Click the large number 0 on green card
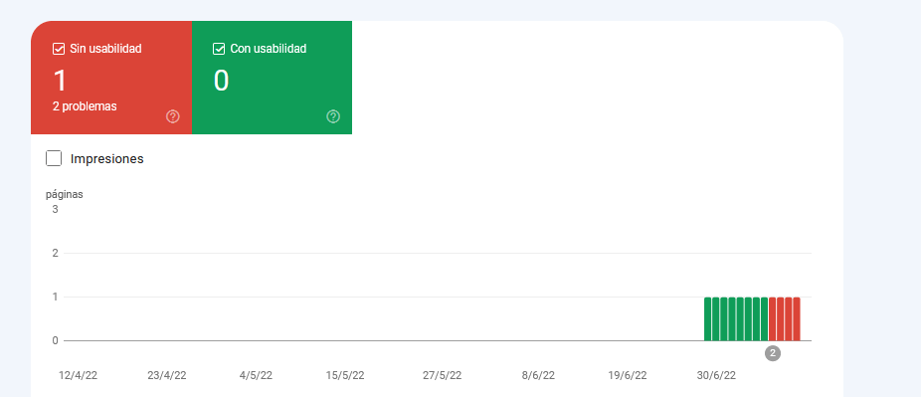921x397 pixels. [x=221, y=81]
